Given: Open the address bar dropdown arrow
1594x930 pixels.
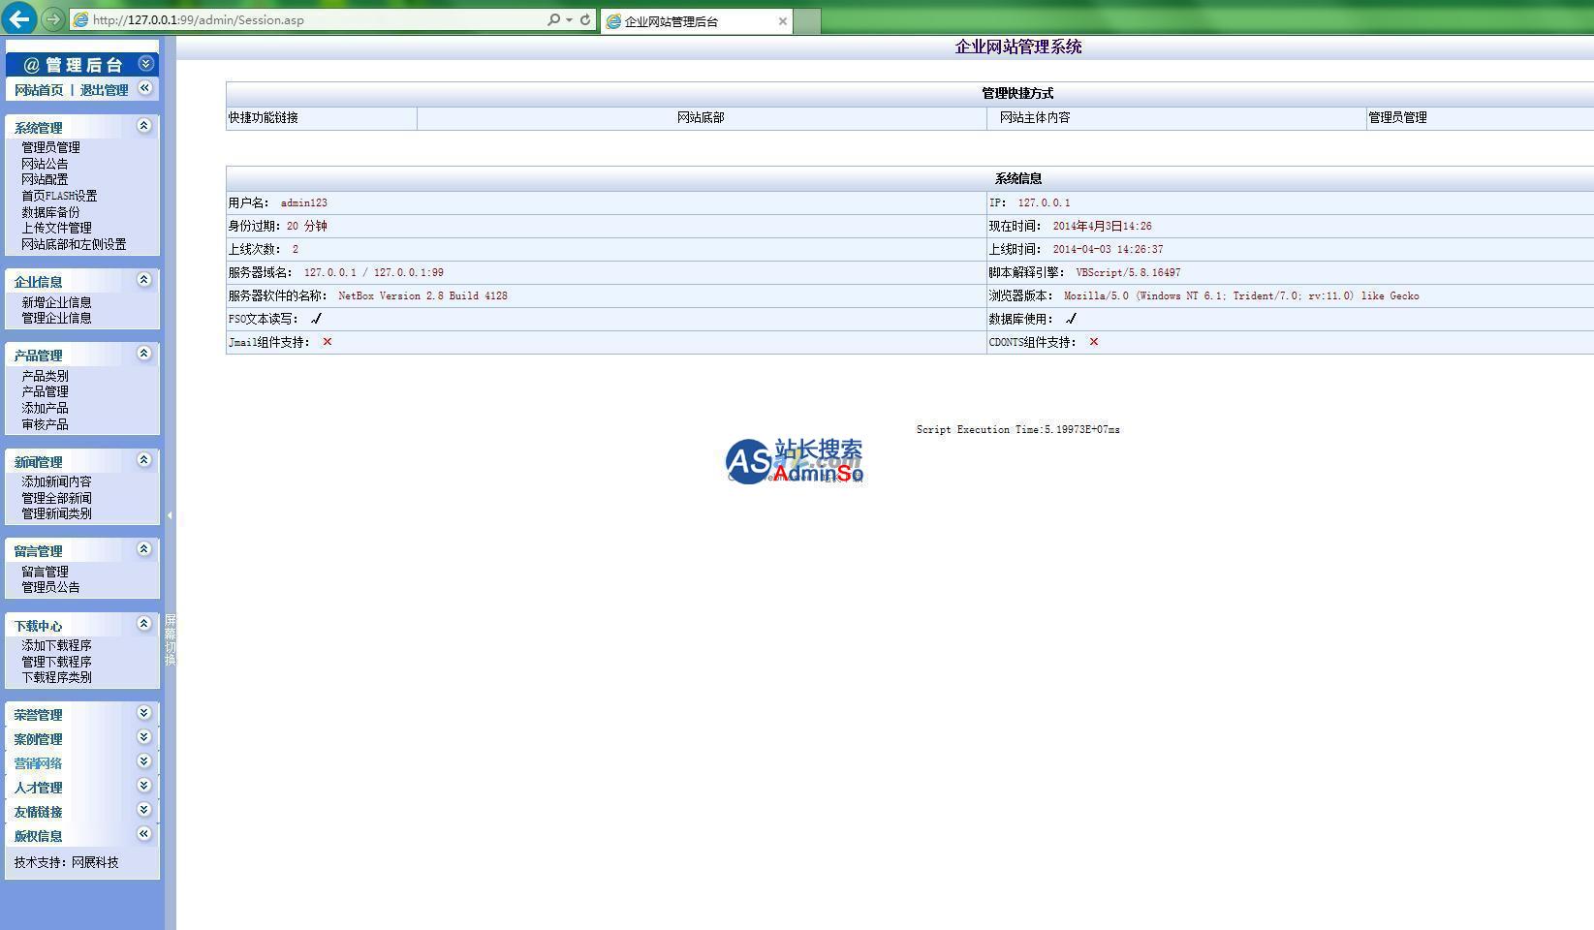Looking at the screenshot, I should pyautogui.click(x=569, y=19).
